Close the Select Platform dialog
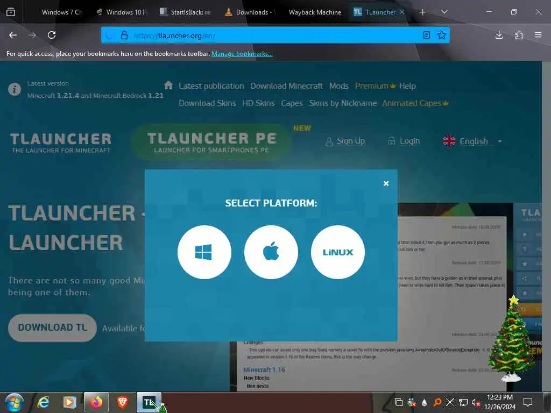Viewport: 551px width, 413px height. click(386, 183)
